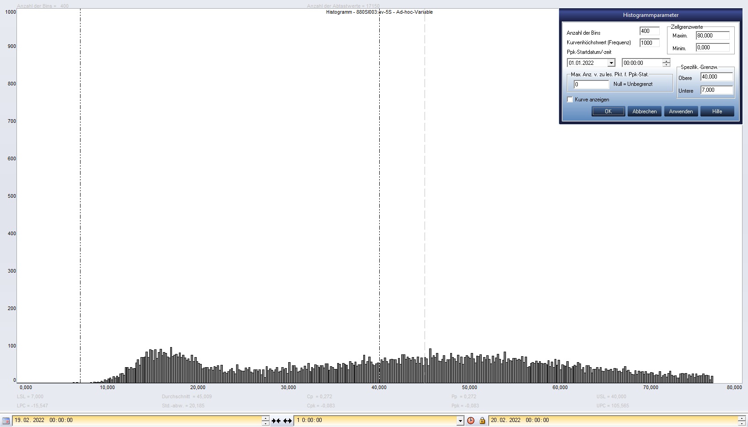Click the zoom-out outward arrows icon
This screenshot has width=748, height=427.
click(287, 421)
